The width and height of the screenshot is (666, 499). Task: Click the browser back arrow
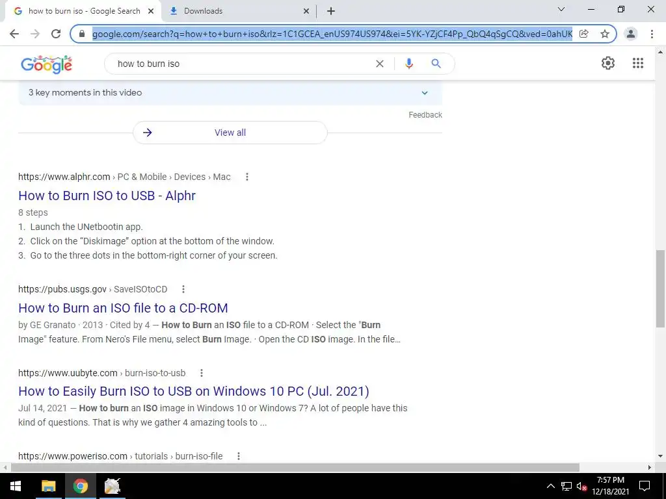[14, 34]
